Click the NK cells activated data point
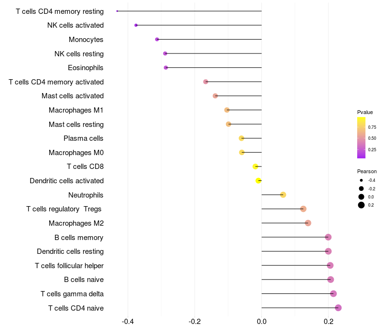The width and height of the screenshot is (382, 334). [x=136, y=25]
